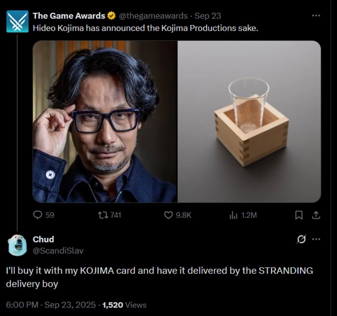This screenshot has height=316, width=337.
Task: Go to the @ScandiSlav profile handle
Action: click(58, 251)
